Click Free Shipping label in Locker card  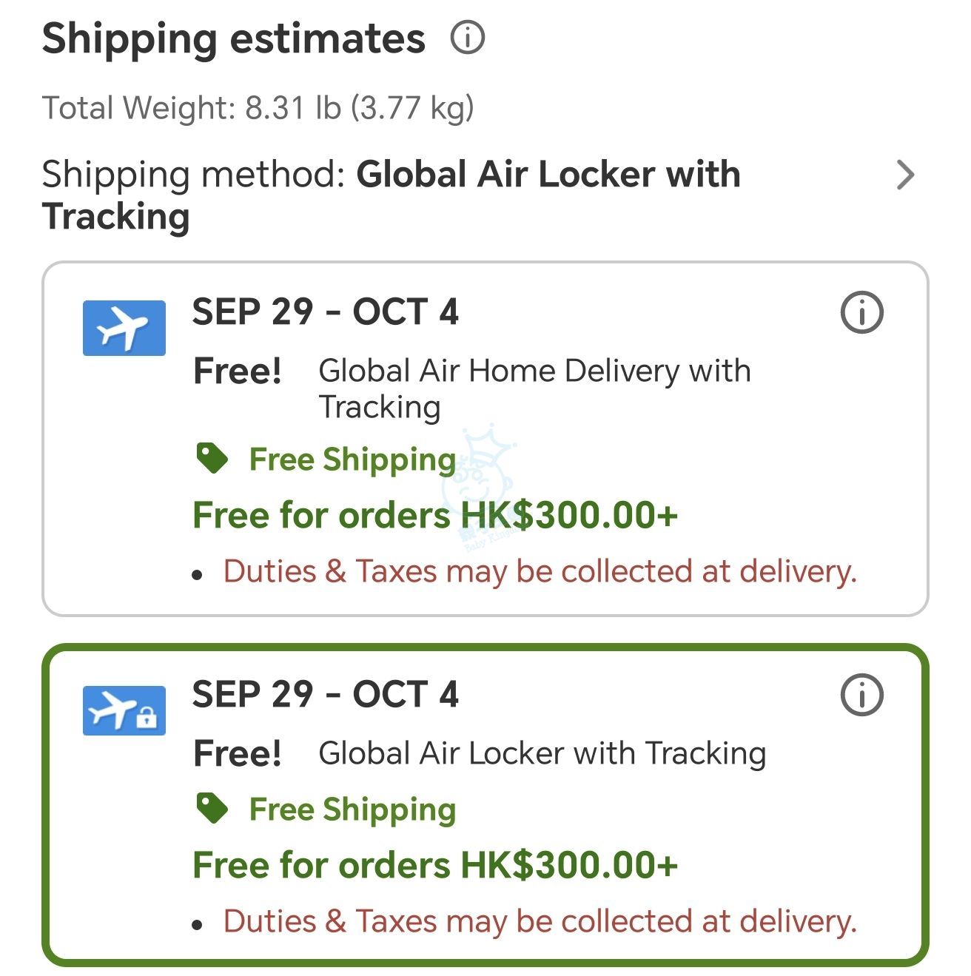click(x=352, y=810)
